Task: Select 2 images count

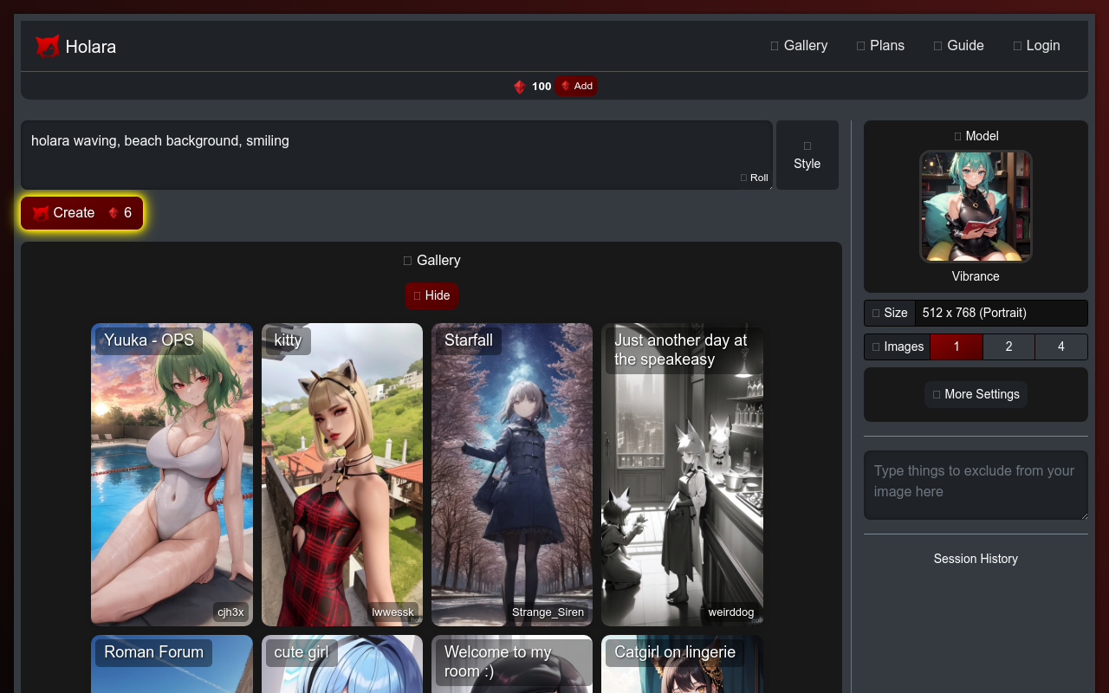Action: click(1008, 346)
